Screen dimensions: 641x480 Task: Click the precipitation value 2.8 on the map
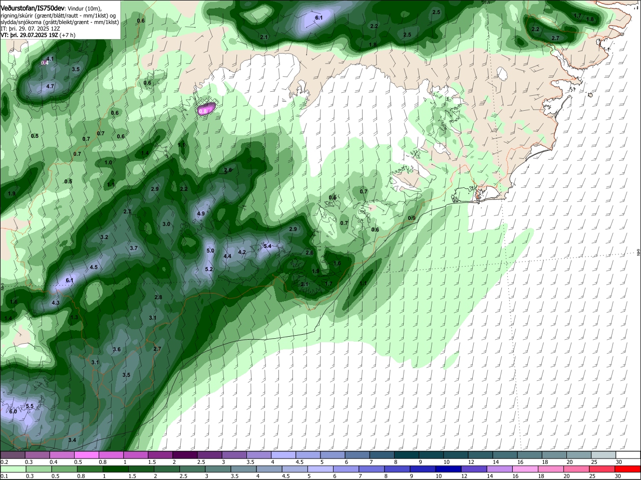(x=158, y=297)
